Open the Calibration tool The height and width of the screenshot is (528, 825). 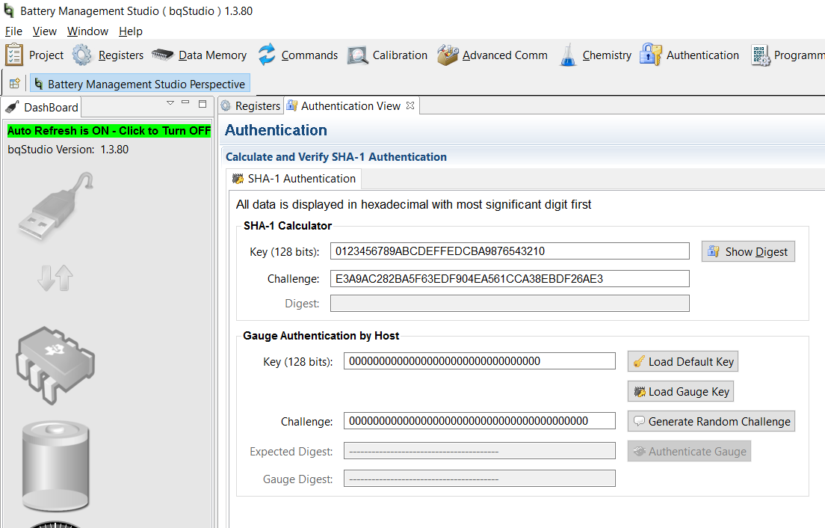(387, 55)
